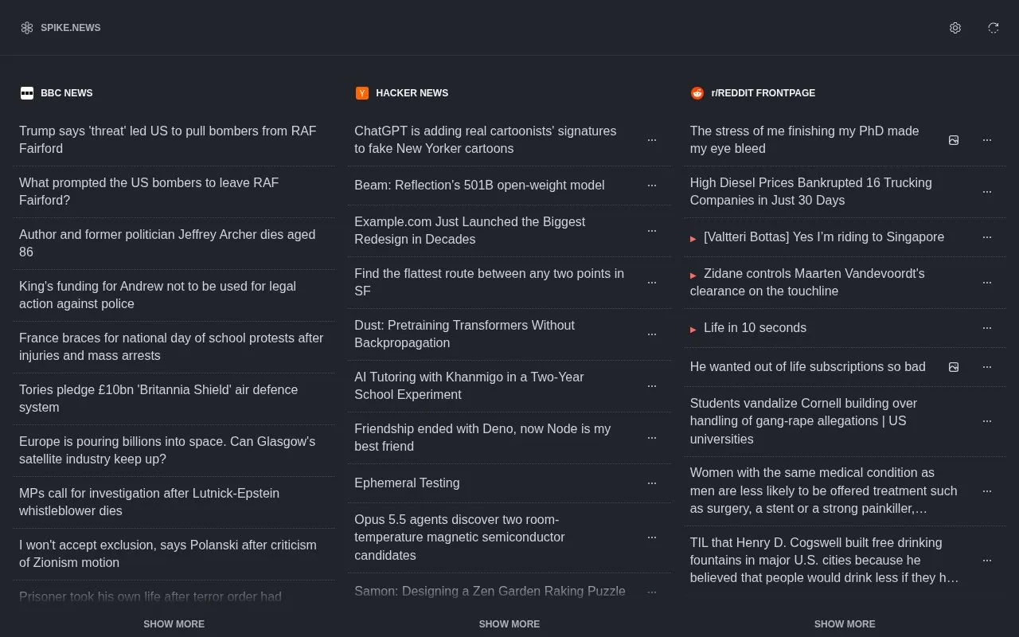This screenshot has width=1019, height=637.
Task: Open Europe pouring billions into space story
Action: (x=174, y=451)
